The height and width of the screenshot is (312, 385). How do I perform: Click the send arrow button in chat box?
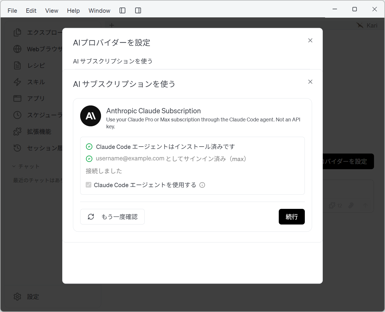[x=365, y=205]
